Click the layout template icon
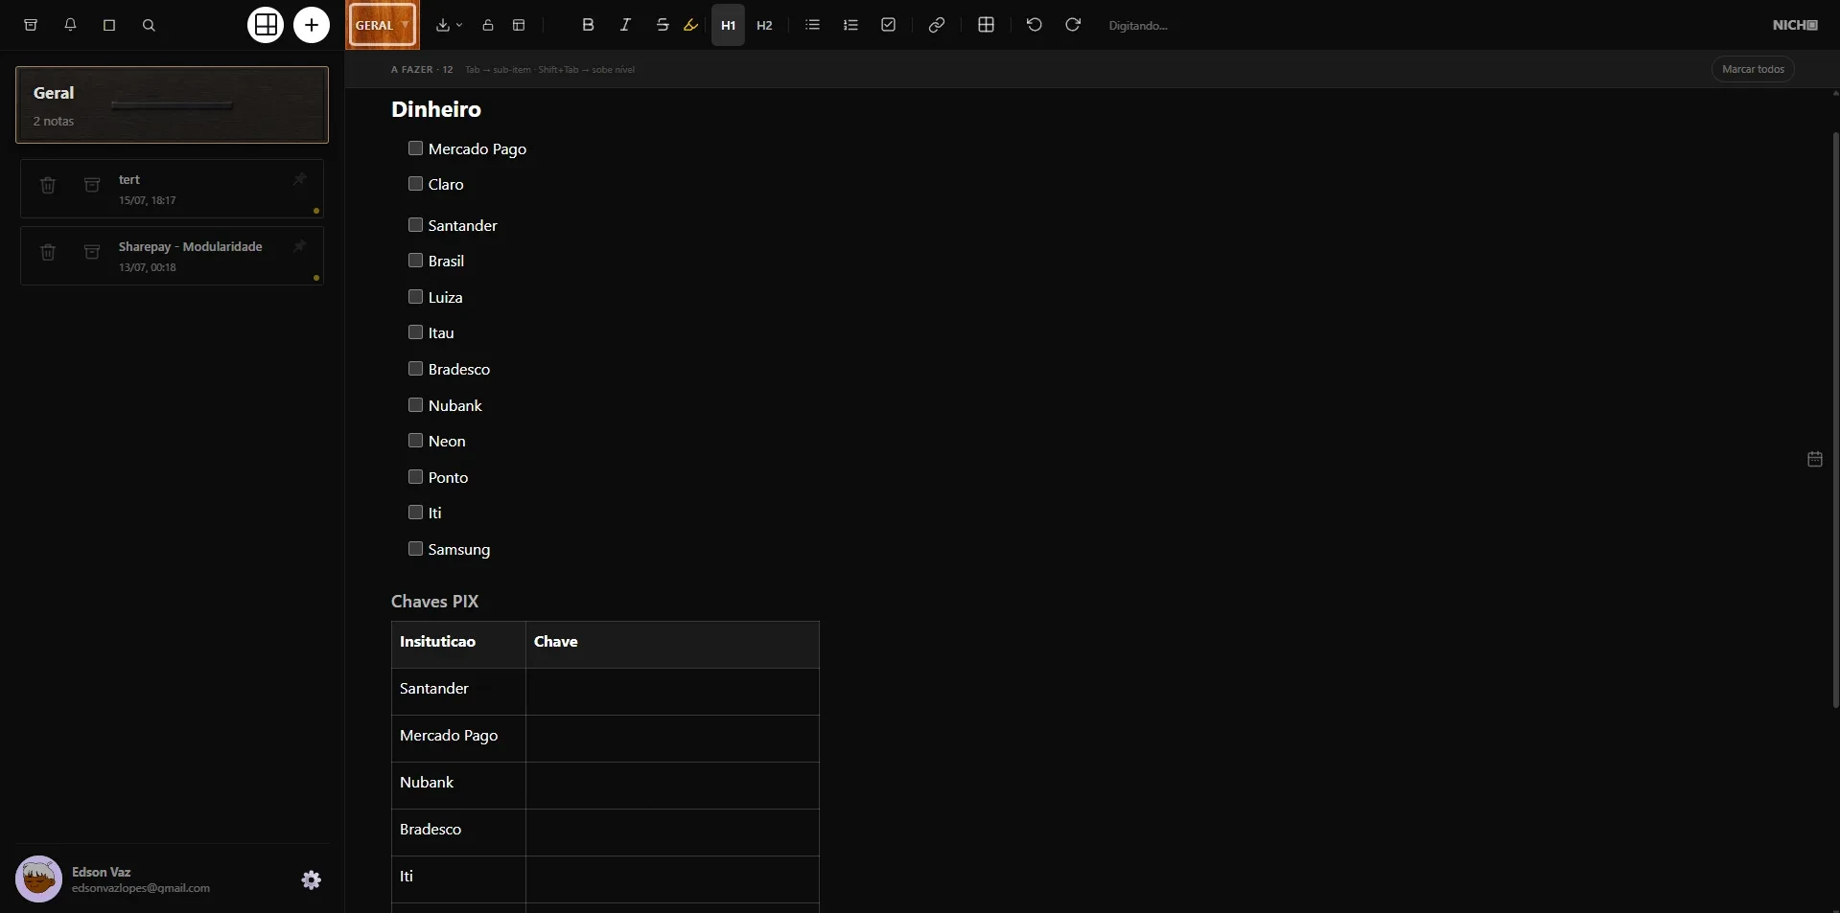Screen dimensions: 1840x913 pos(519,25)
